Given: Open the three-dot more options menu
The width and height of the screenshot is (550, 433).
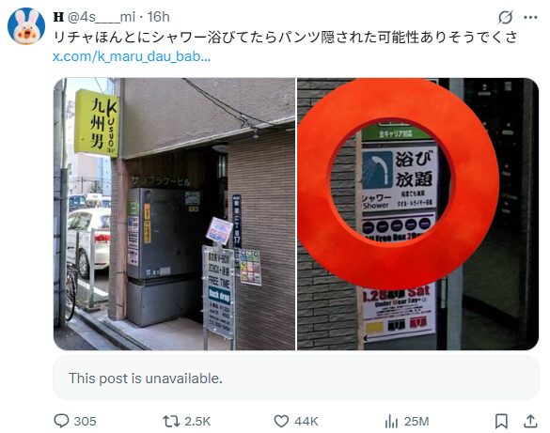Looking at the screenshot, I should coord(530,17).
